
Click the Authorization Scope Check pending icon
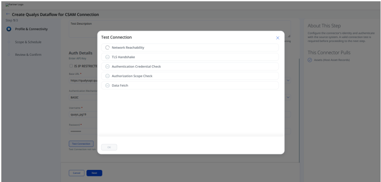(107, 76)
